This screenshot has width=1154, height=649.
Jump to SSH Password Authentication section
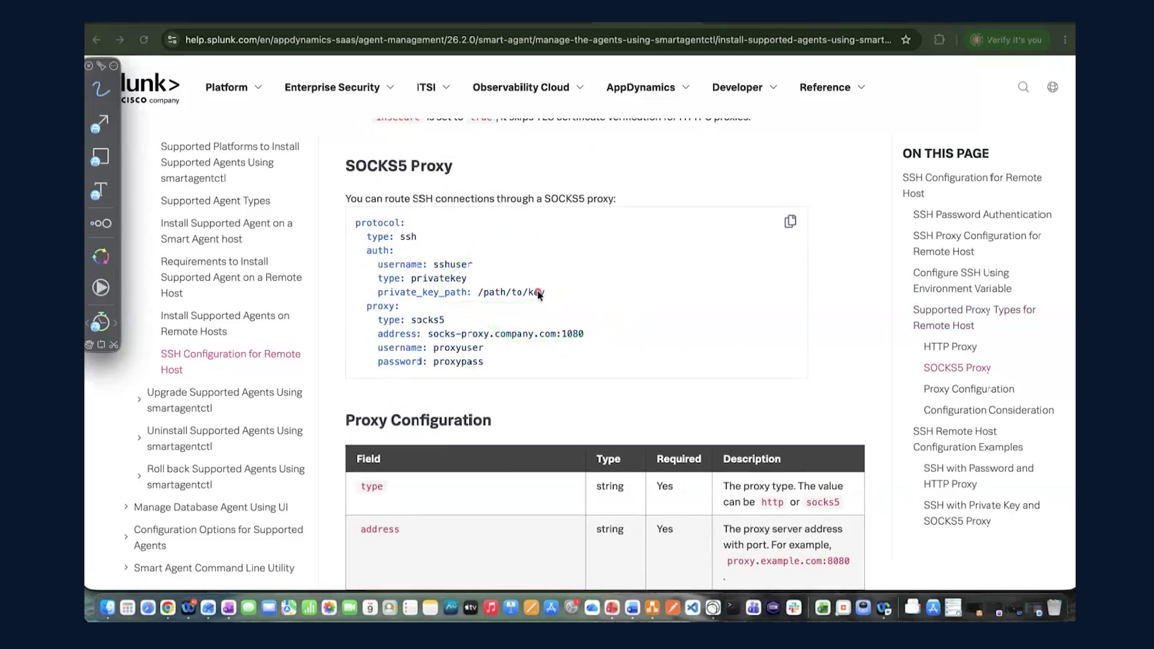coord(982,215)
